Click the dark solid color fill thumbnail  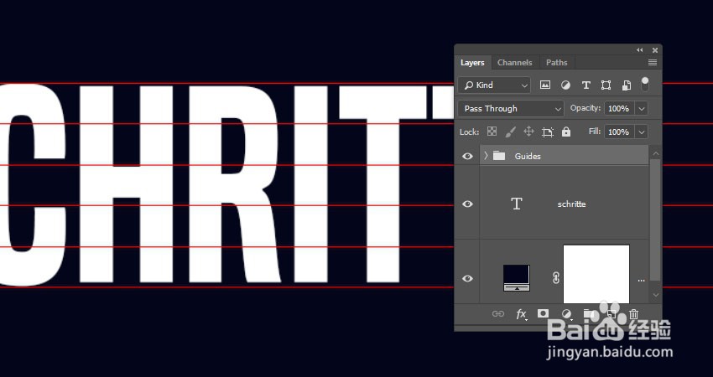pyautogui.click(x=517, y=278)
